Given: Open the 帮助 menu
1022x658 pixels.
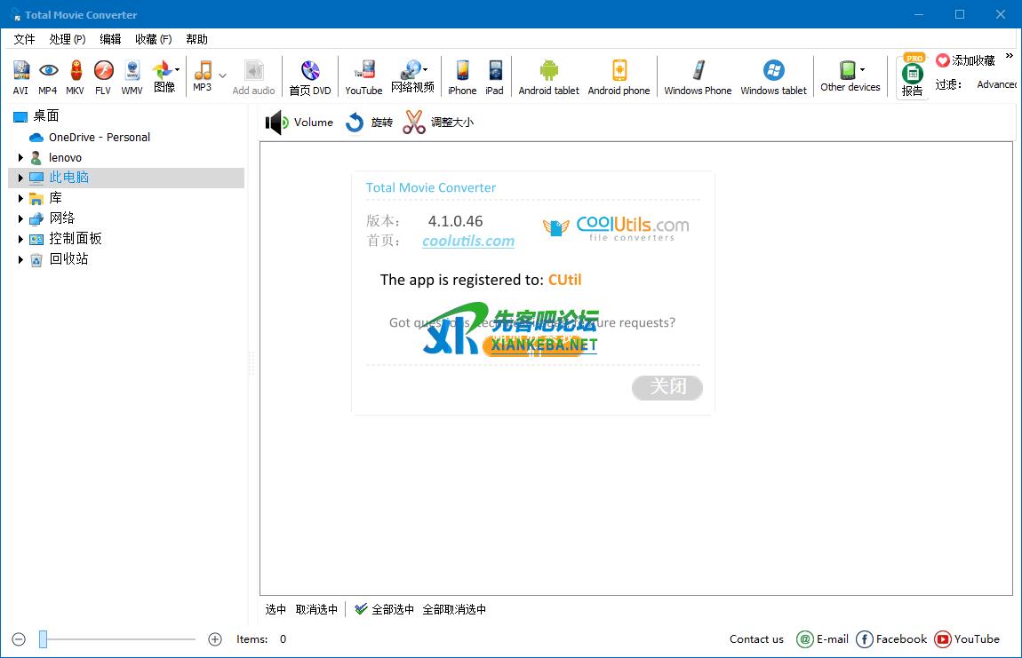Looking at the screenshot, I should pos(196,39).
